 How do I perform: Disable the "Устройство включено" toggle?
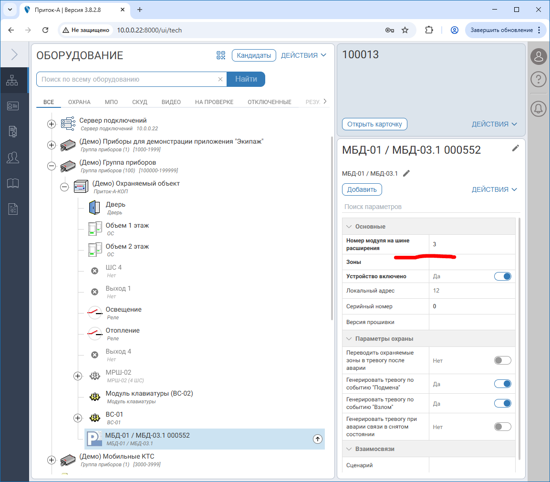coord(503,276)
